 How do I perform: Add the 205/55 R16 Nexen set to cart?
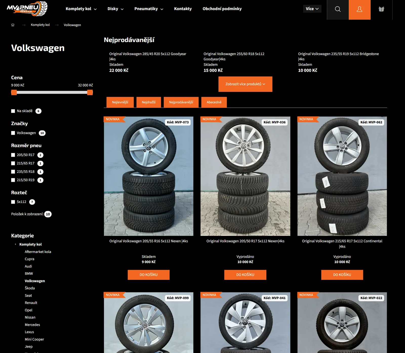[x=149, y=275]
